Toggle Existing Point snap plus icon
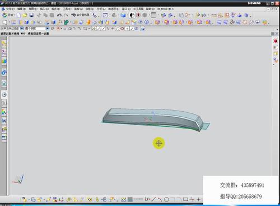Screen dimensions: 280x206 click(x=127, y=29)
